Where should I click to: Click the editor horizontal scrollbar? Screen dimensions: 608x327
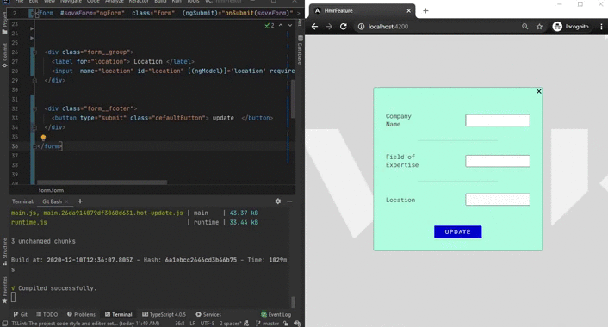102,182
